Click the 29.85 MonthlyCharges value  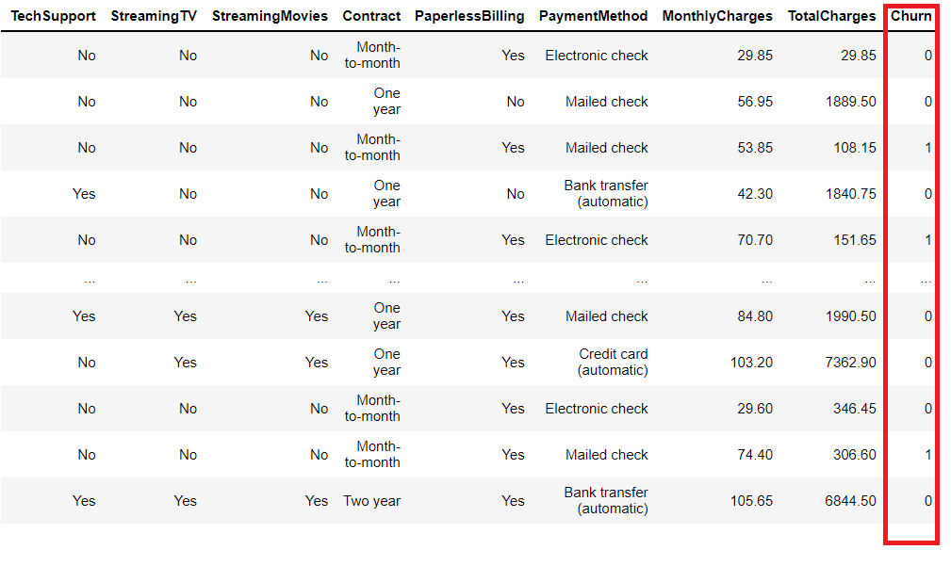[755, 56]
